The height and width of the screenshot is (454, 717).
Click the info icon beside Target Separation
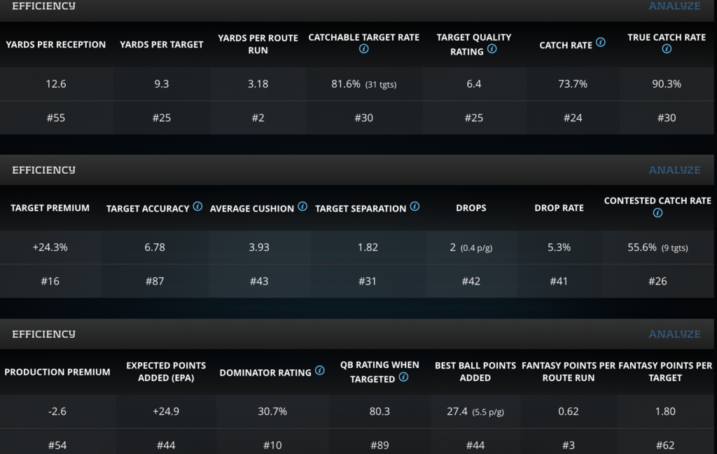[415, 207]
